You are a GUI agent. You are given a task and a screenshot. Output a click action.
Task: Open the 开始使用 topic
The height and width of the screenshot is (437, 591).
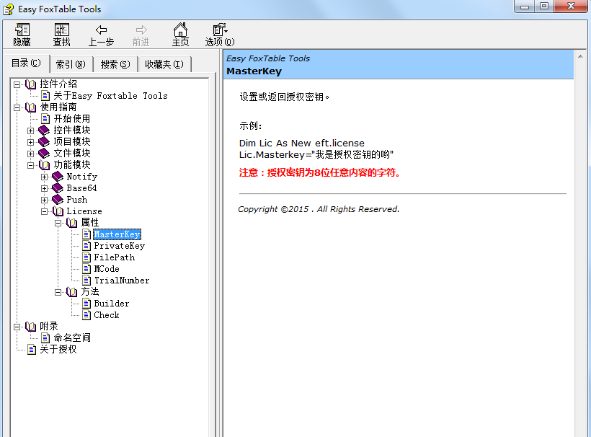72,119
